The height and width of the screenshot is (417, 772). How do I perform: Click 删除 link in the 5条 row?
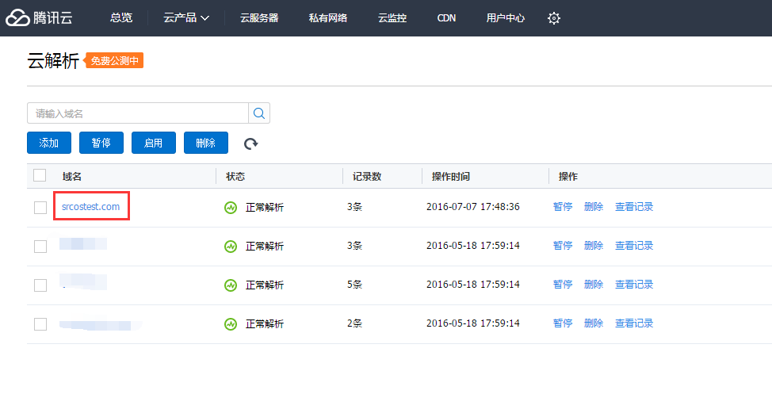[594, 285]
